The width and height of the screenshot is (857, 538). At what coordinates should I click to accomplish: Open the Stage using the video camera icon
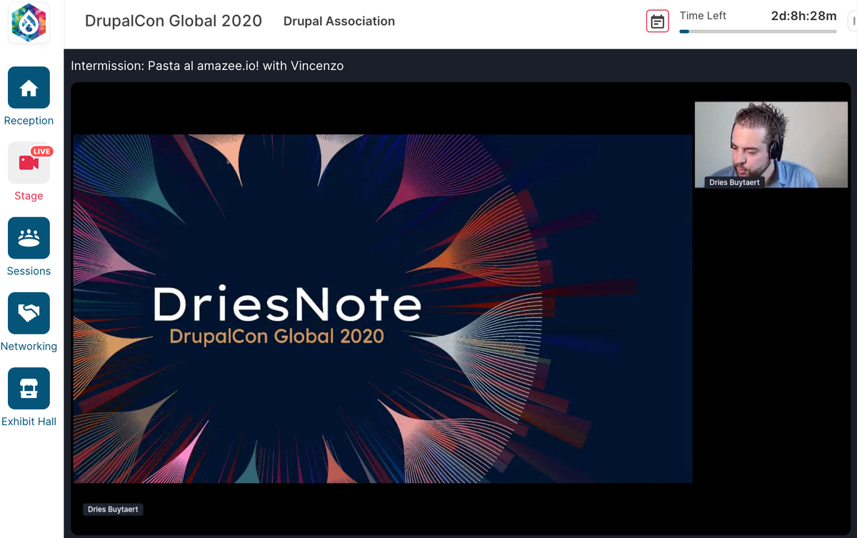coord(29,163)
